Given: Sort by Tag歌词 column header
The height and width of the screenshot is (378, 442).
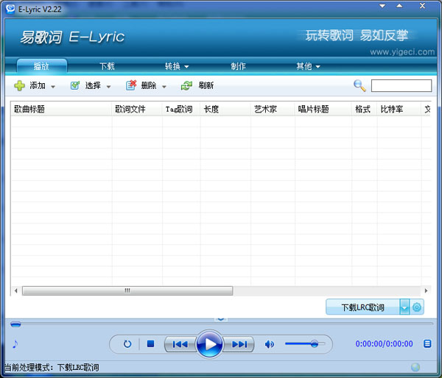Looking at the screenshot, I should [181, 109].
